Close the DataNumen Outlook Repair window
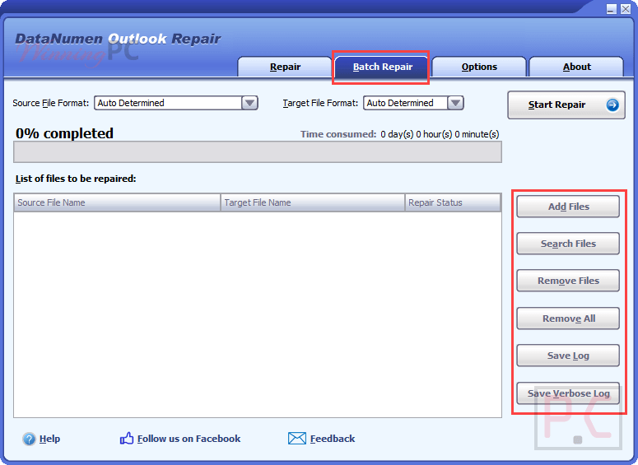Viewport: 638px width, 465px height. [x=626, y=9]
